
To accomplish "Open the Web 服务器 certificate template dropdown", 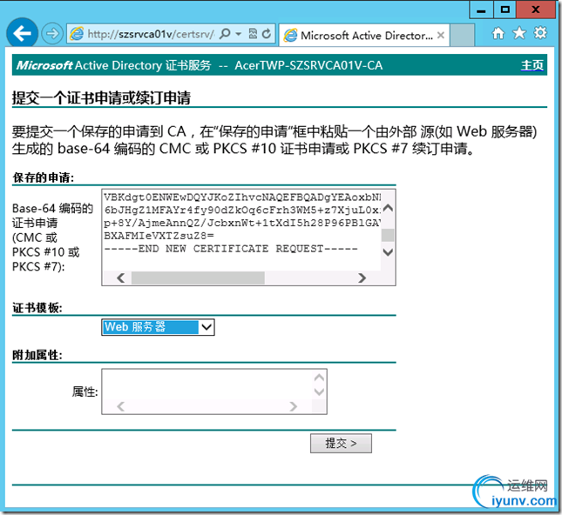I will [x=158, y=327].
